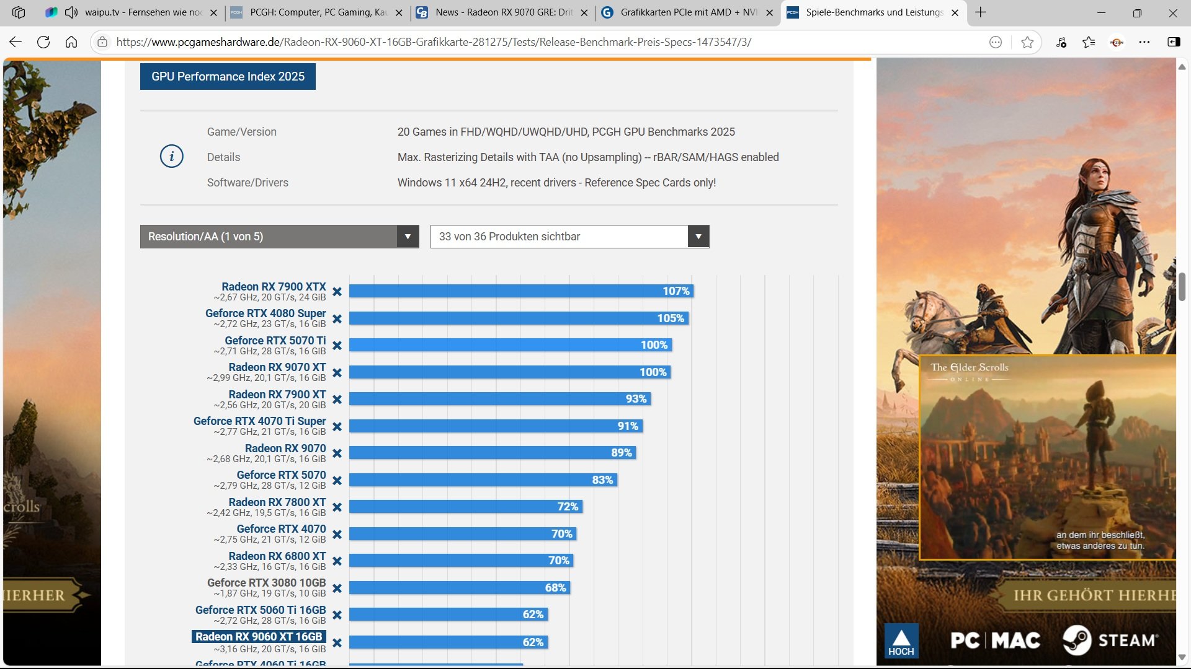Screen dimensions: 1191x669
Task: Click GPU Performance Index 2025 button
Action: 228,77
